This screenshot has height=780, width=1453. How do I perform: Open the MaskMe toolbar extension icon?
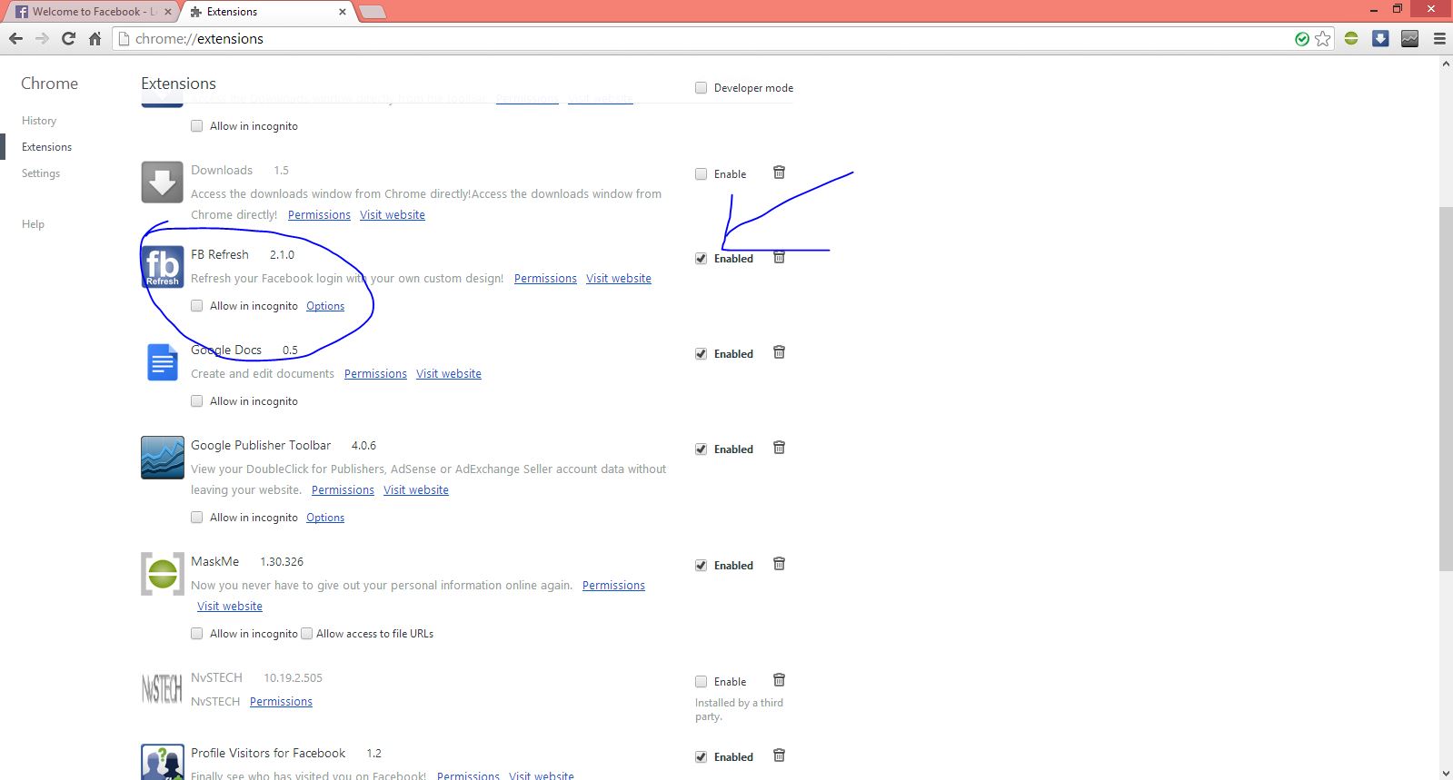pos(1351,38)
